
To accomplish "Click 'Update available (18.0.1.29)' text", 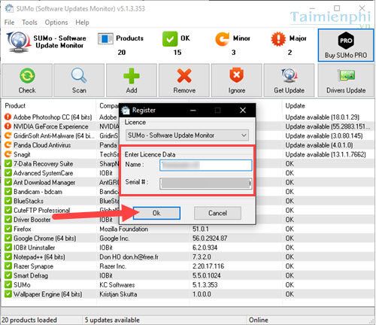I will point(323,117).
